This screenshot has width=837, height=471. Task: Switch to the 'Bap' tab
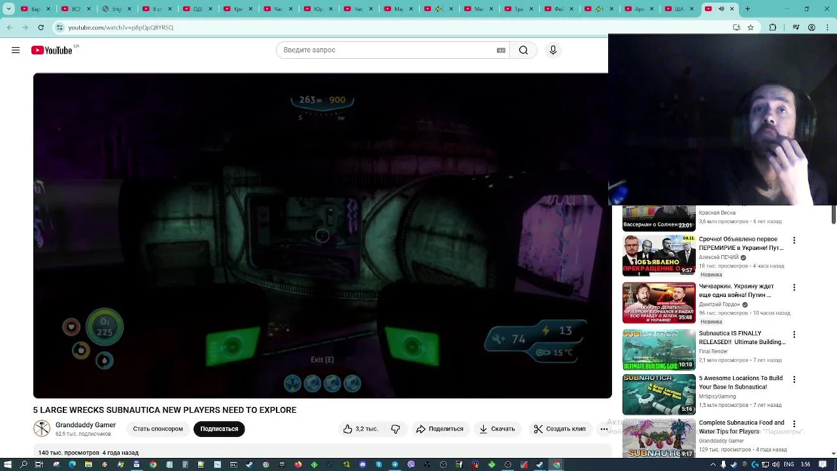point(37,9)
